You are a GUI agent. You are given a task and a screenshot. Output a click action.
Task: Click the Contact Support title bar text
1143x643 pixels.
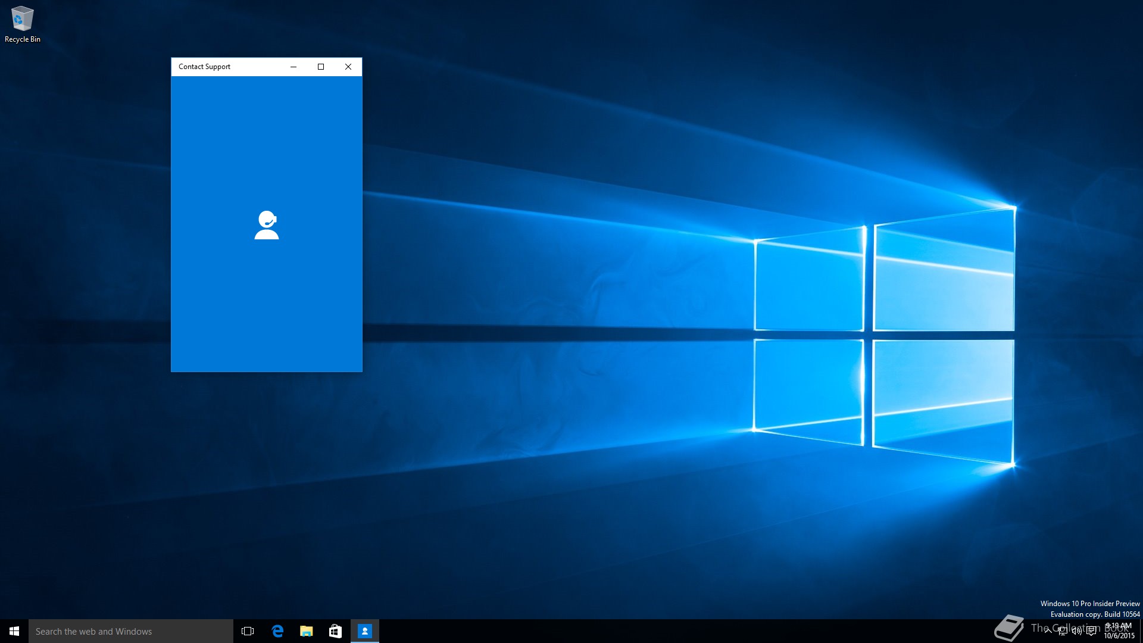[204, 67]
